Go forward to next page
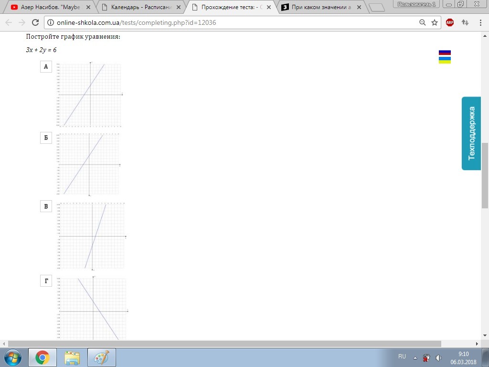Screen dimensions: 489x367 (x=22, y=22)
